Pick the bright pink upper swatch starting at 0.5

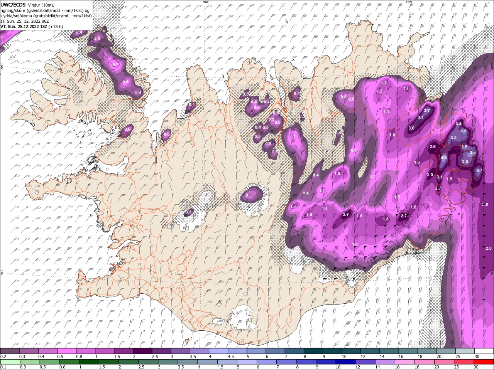(66, 351)
